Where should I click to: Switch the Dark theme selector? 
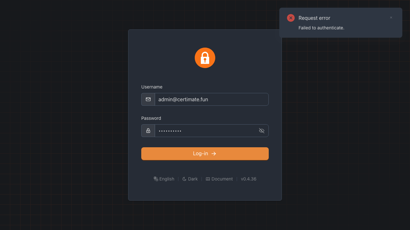click(190, 179)
